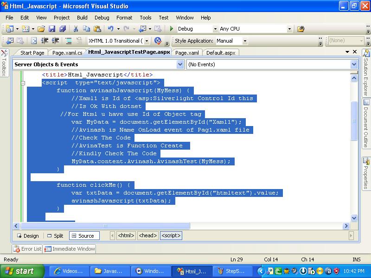Open the Debug menu
Viewport: 371px width, 278px height.
[102, 18]
